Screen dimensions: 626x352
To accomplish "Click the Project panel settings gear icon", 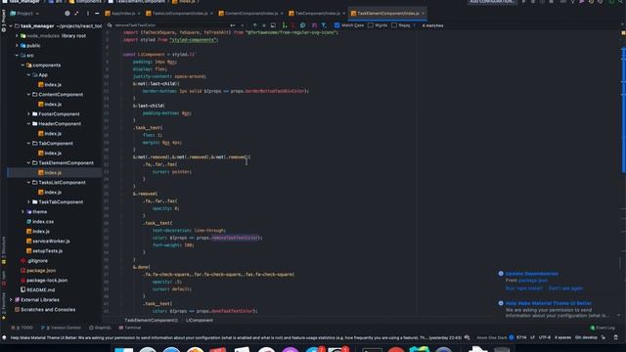I will click(x=67, y=13).
